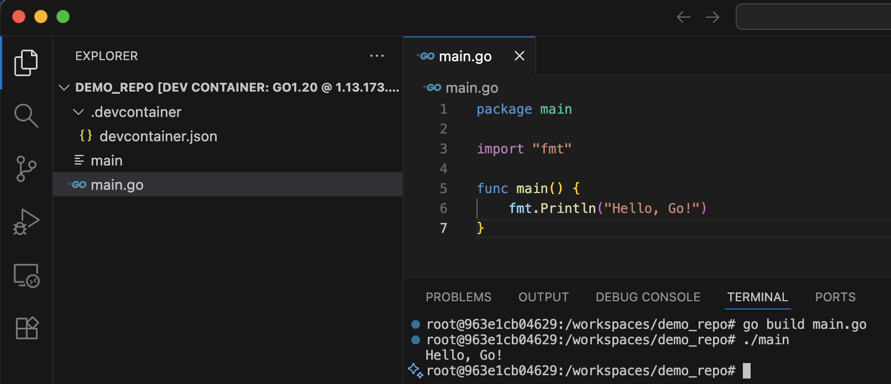Open the Run and Debug view
Screen dimensions: 891x384
pyautogui.click(x=26, y=222)
